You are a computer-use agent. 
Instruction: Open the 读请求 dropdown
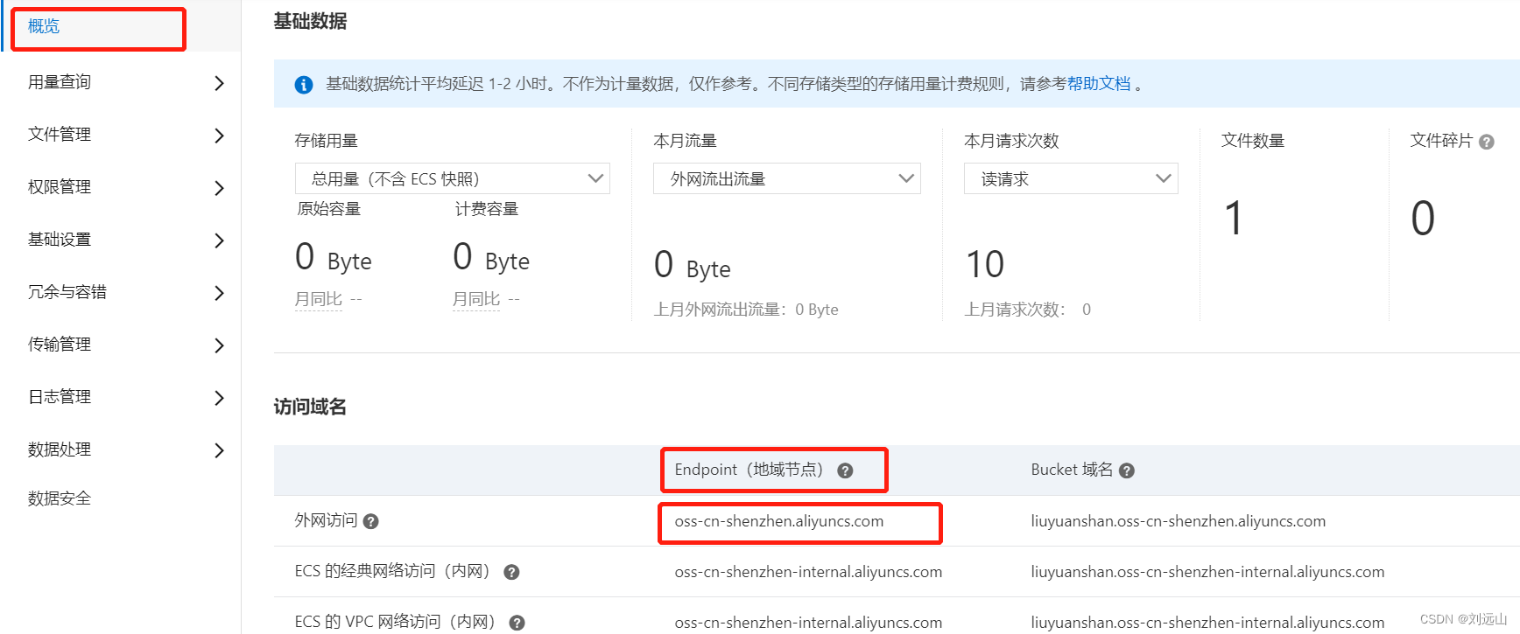(x=1071, y=178)
